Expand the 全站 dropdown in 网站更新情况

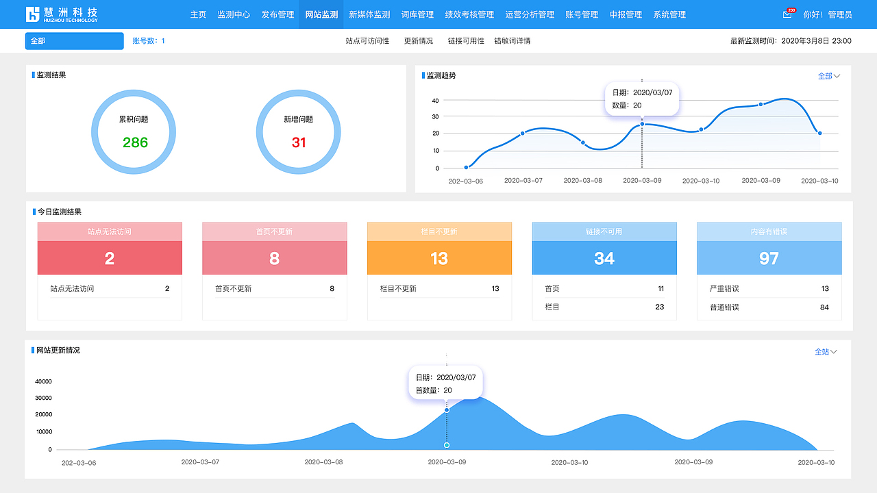826,351
